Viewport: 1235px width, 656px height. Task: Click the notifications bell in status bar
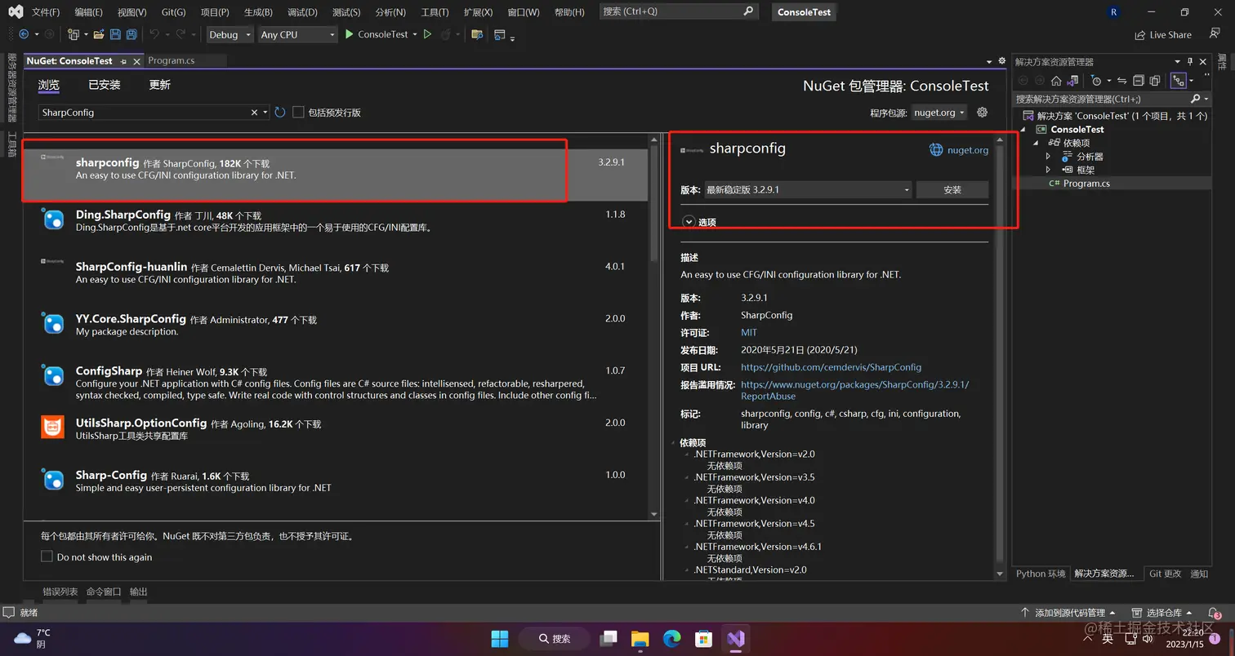coord(1212,613)
